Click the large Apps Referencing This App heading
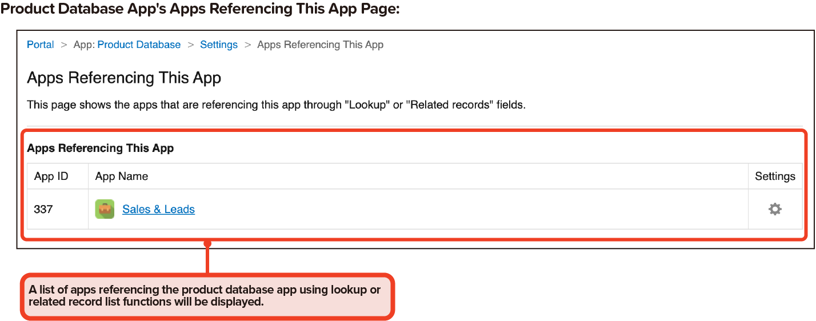816x321 pixels. [x=124, y=78]
